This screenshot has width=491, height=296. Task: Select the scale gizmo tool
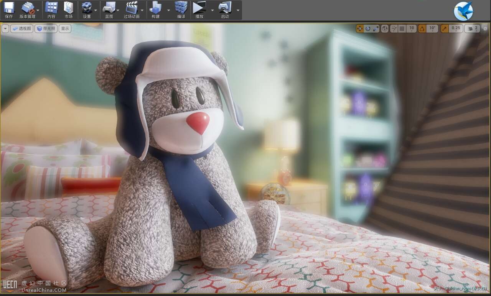[x=376, y=28]
